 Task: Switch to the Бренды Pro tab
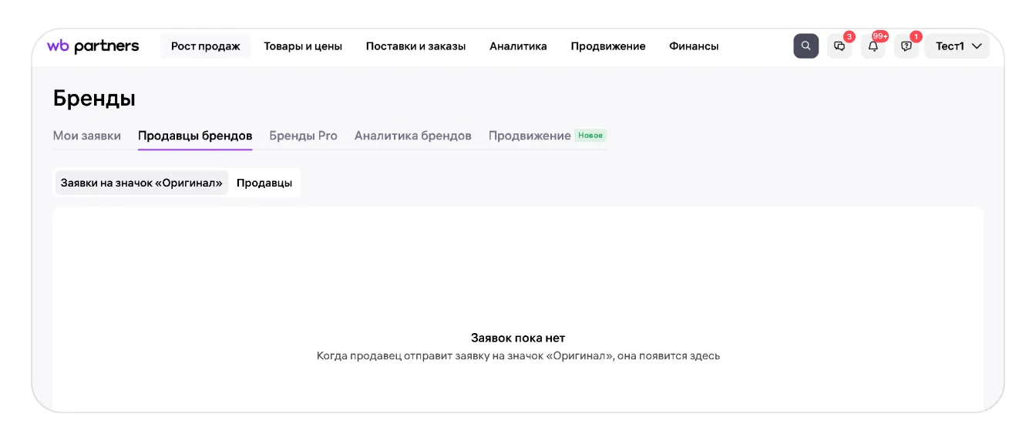pos(303,136)
